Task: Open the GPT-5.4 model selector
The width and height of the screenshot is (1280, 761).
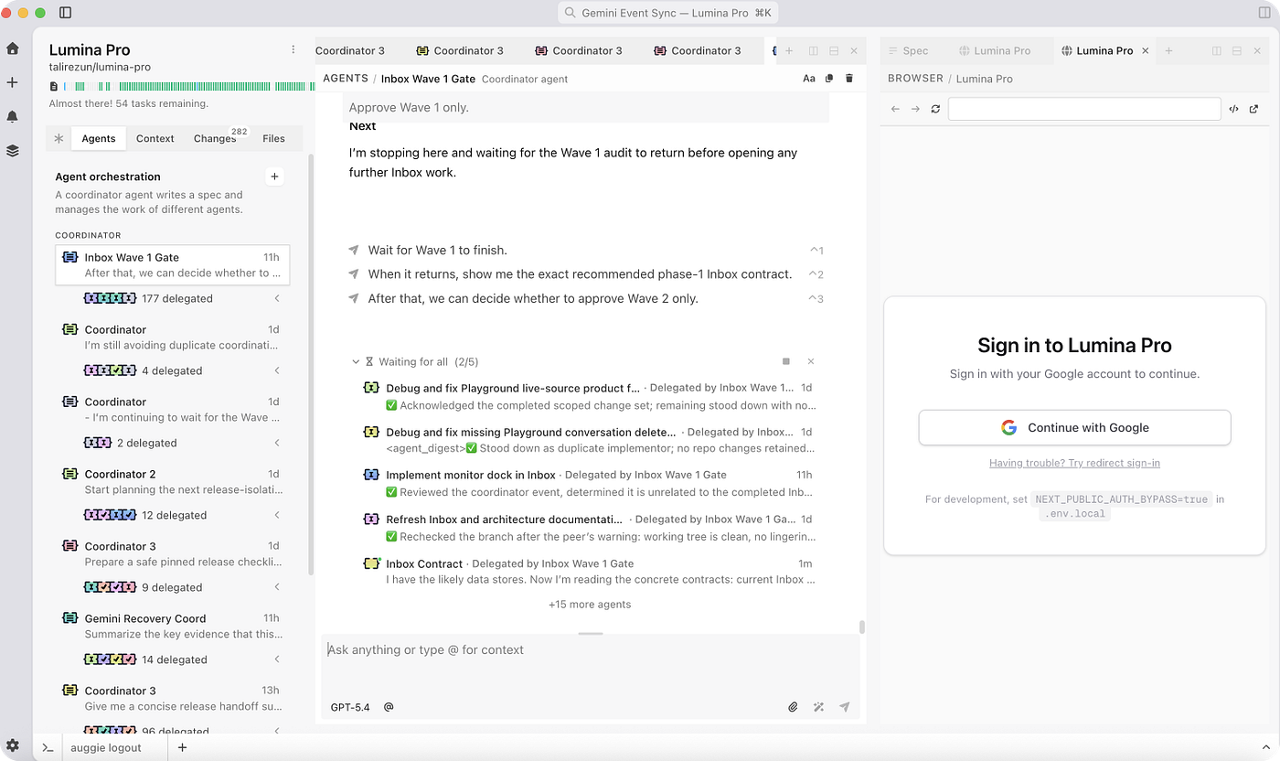Action: pos(350,707)
